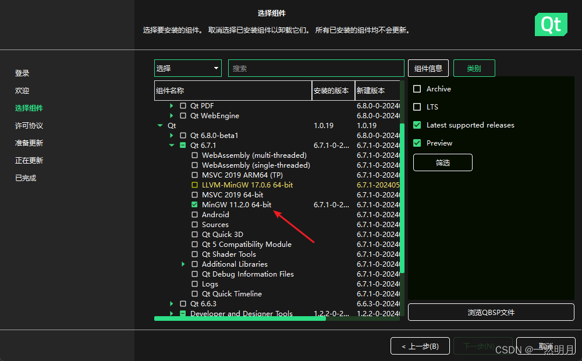Open the 组件信息 tab
Screen dimensions: 582x361
pyautogui.click(x=428, y=68)
